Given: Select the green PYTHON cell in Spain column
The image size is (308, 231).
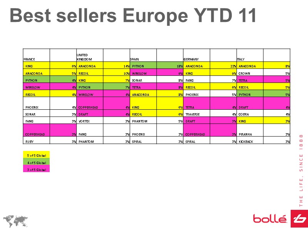Looking at the screenshot, I should 143,66.
